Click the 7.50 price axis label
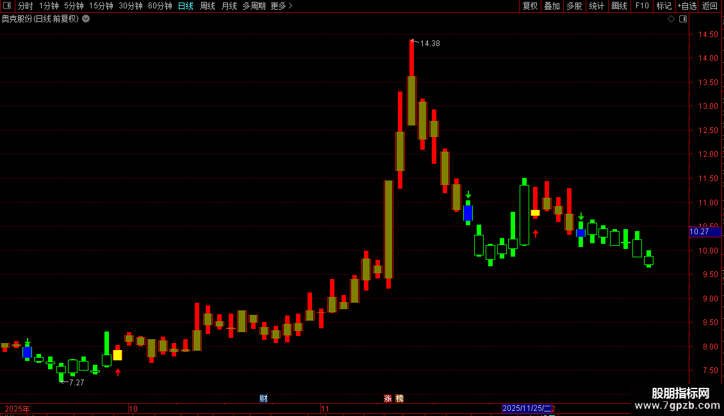The width and height of the screenshot is (724, 416). (x=710, y=371)
